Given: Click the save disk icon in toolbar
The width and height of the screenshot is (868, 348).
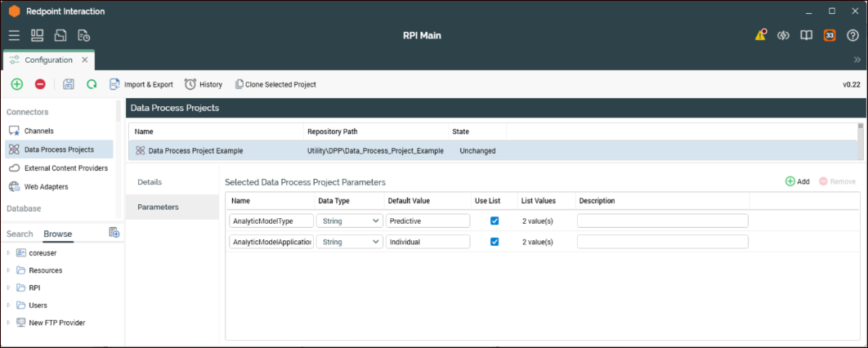Looking at the screenshot, I should click(x=69, y=84).
